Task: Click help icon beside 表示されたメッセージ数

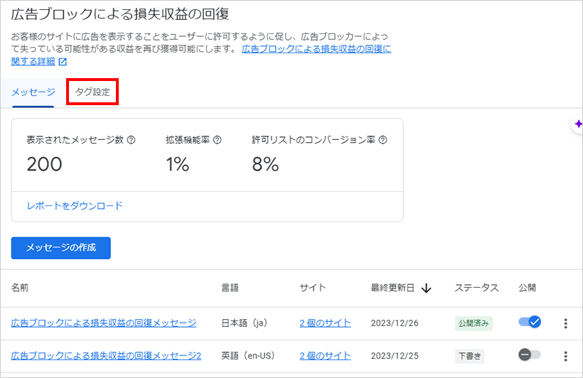Action: [132, 140]
